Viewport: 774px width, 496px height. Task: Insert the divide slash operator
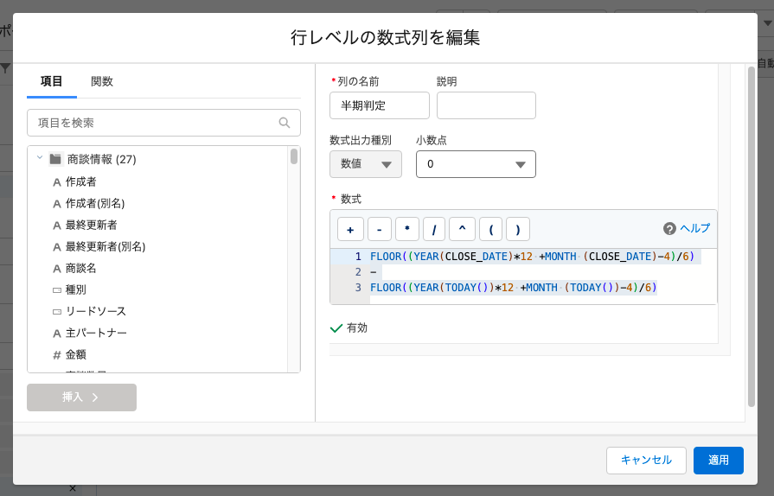tap(434, 229)
